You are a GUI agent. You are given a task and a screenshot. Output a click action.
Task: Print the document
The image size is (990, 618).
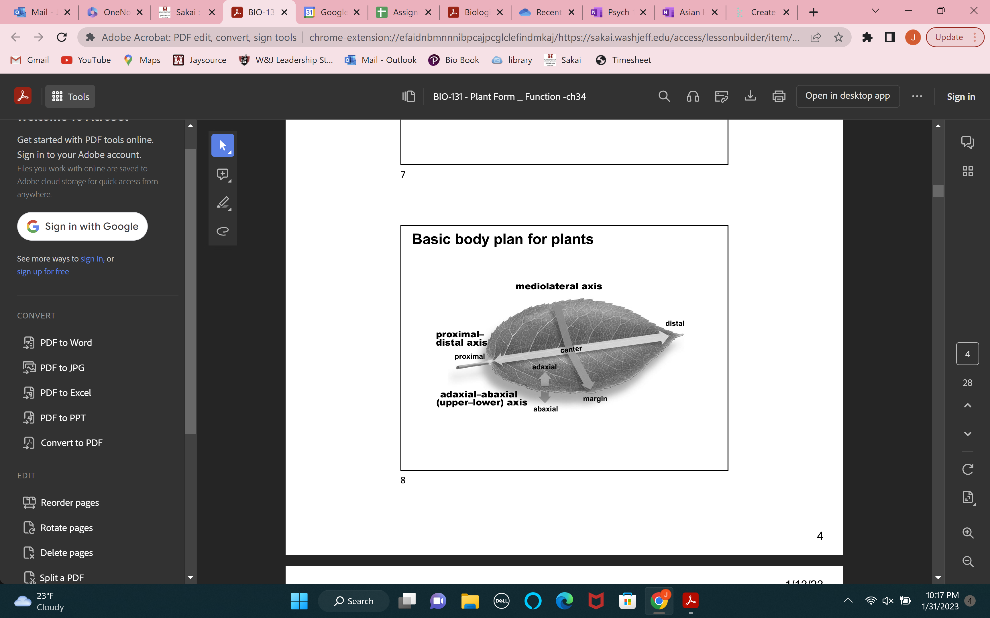[779, 96]
